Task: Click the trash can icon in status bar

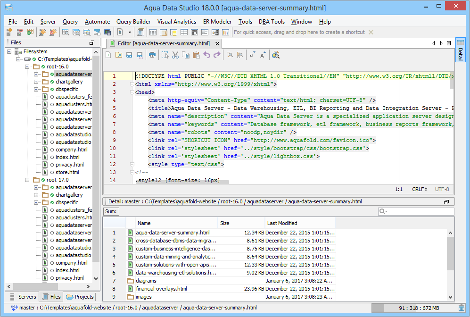Action: pos(461,308)
